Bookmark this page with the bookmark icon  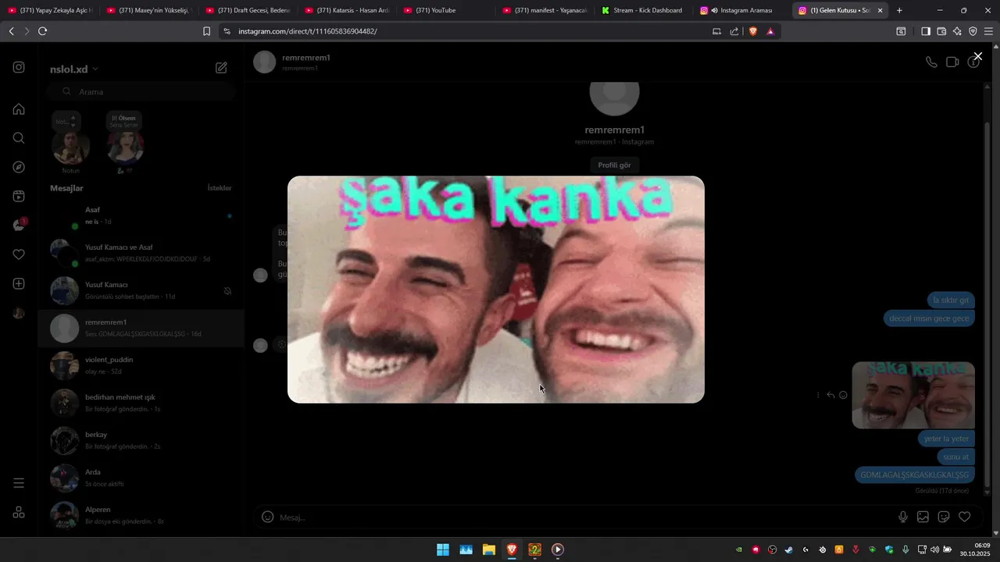(x=206, y=31)
